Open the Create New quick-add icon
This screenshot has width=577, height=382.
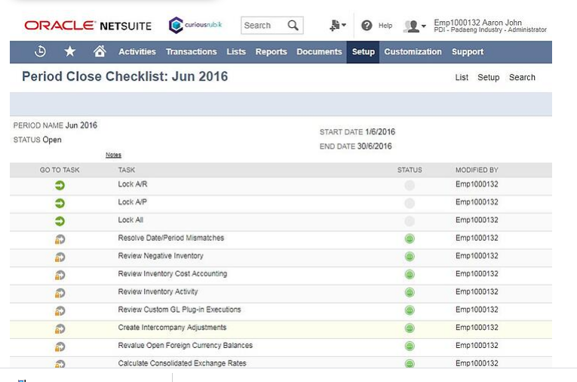[337, 25]
